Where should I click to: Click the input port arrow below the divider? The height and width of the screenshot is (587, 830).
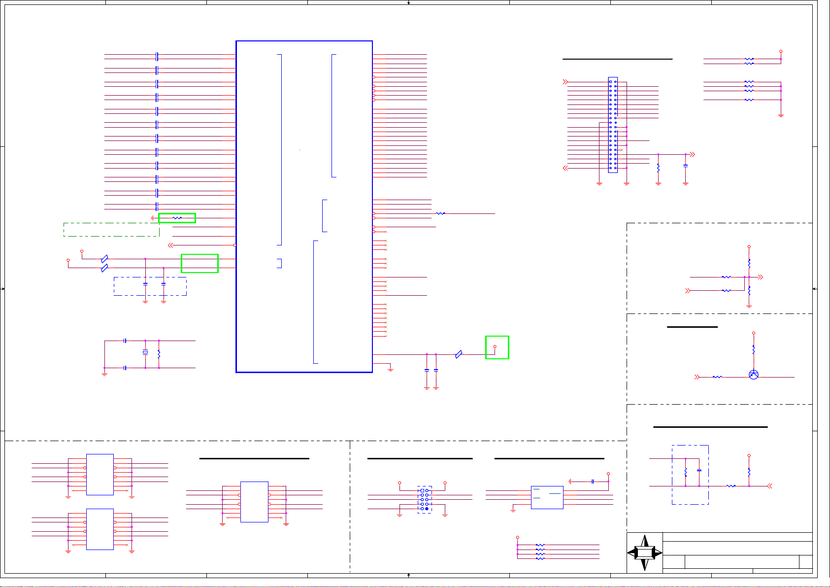pos(688,291)
